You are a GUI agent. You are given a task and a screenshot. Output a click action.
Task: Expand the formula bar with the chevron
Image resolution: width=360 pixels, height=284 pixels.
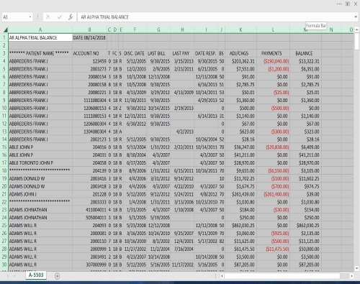coord(356,17)
